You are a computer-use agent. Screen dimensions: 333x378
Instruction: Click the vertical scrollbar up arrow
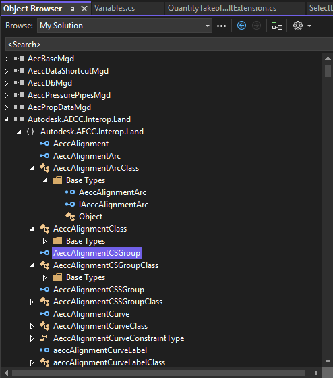point(328,58)
